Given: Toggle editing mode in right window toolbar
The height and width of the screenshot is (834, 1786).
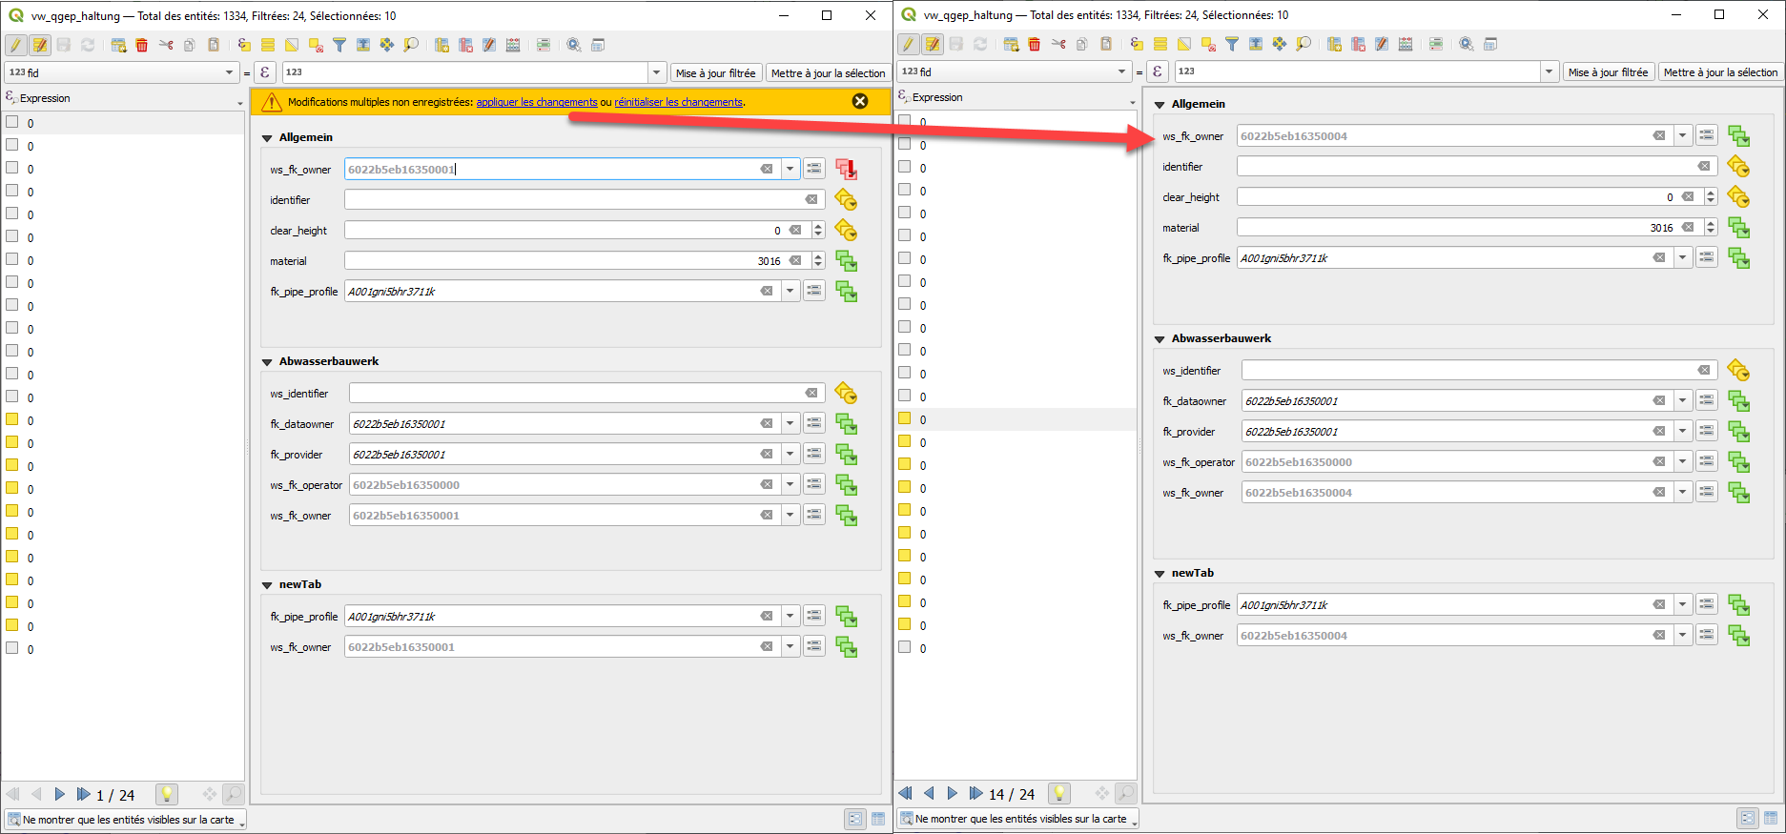Looking at the screenshot, I should (x=909, y=44).
